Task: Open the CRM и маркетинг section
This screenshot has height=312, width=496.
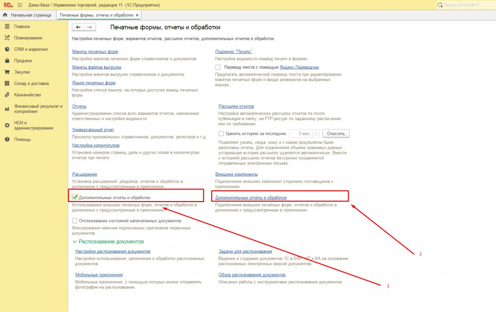Action: point(31,49)
